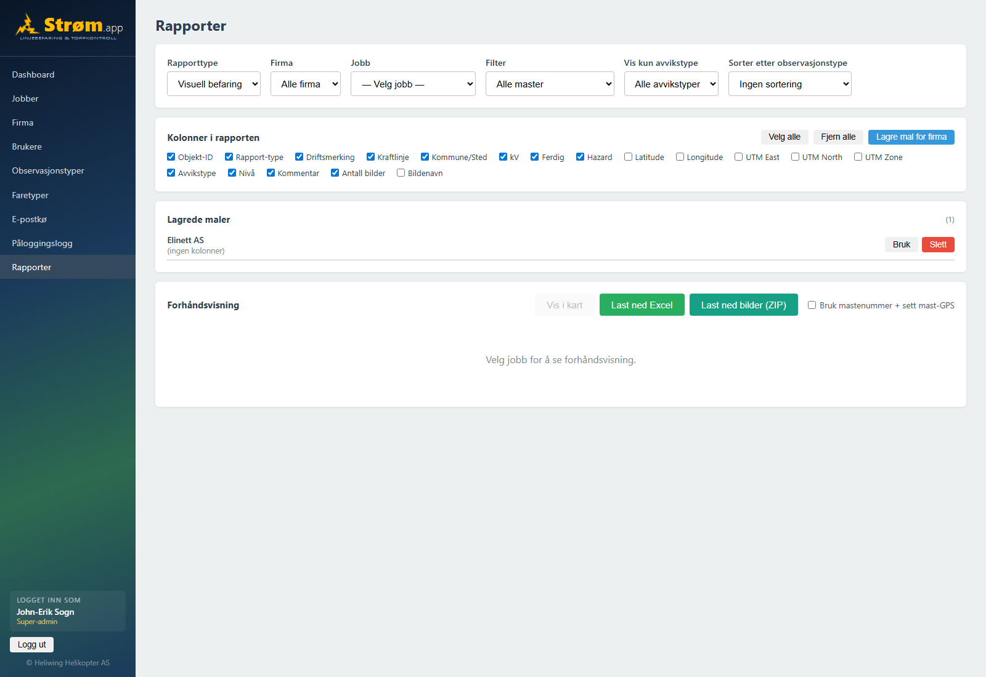Enable the Bildenavn column

pos(401,173)
